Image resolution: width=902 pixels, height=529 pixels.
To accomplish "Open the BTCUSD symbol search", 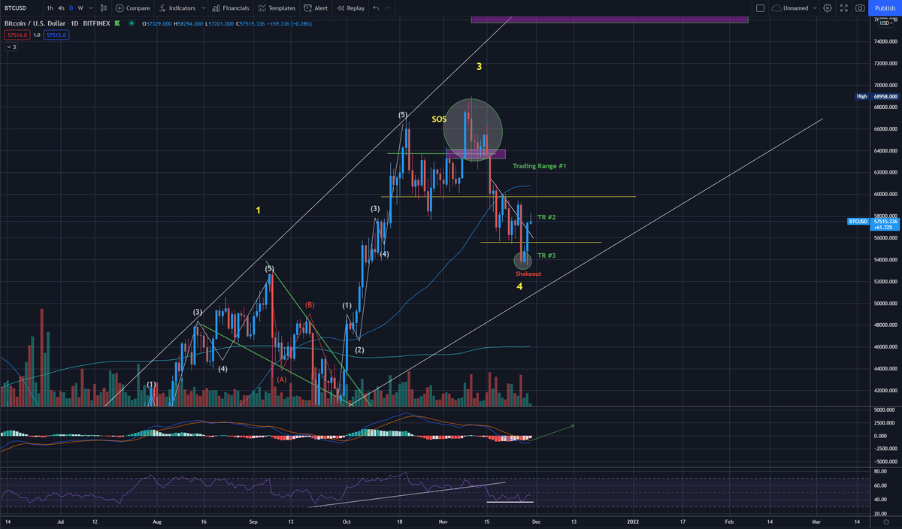I will 17,8.
